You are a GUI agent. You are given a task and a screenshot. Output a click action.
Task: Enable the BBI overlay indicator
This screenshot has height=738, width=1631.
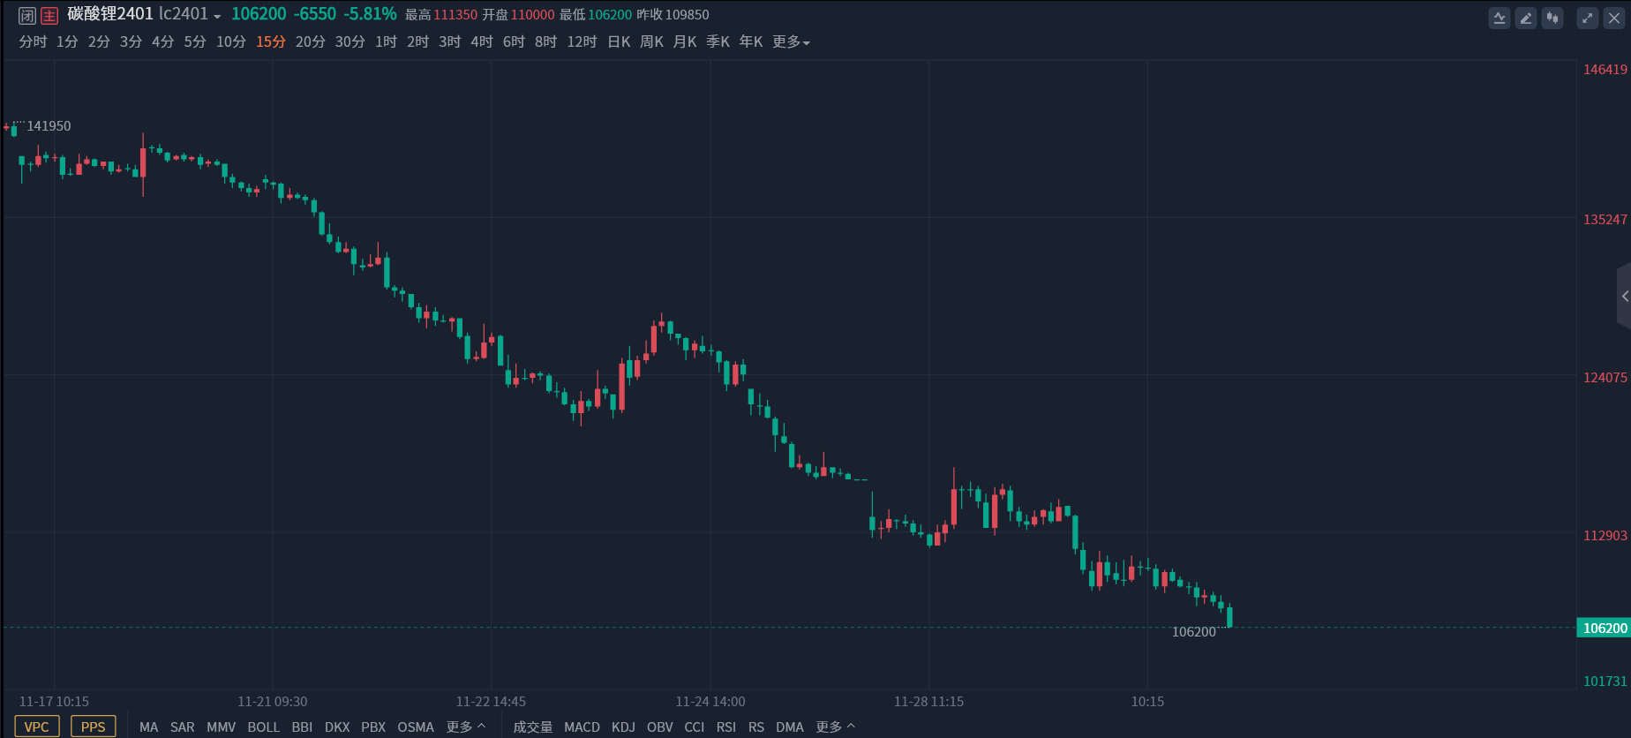coord(302,727)
